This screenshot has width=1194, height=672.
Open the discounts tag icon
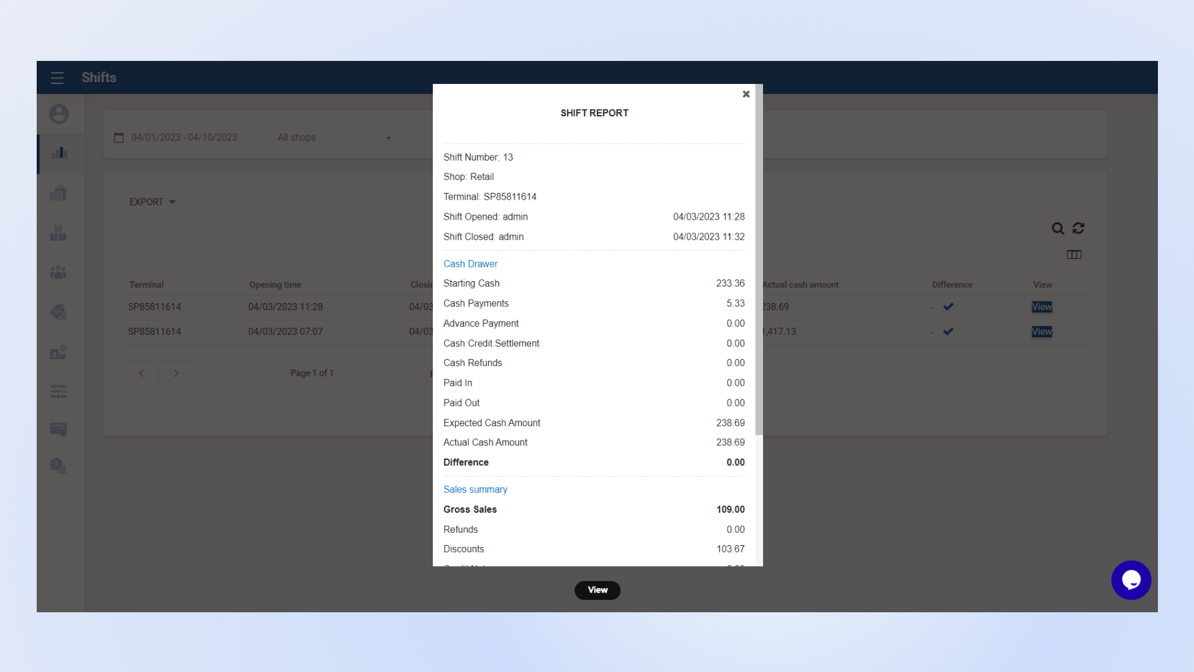tap(58, 312)
